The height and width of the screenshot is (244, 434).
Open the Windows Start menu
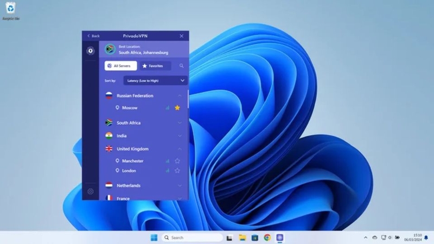[x=154, y=237]
